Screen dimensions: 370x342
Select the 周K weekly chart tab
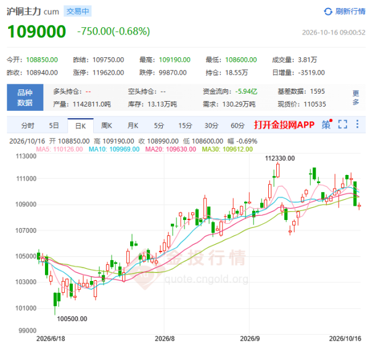click(107, 126)
